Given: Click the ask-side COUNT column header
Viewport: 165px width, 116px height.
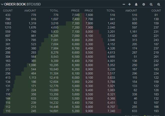Looking at the screenshot, I should tap(156, 10).
